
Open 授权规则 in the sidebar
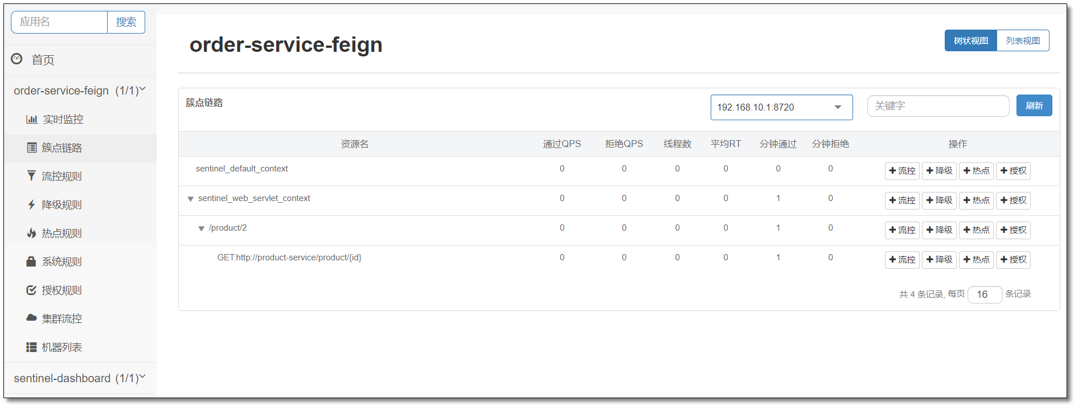click(62, 290)
